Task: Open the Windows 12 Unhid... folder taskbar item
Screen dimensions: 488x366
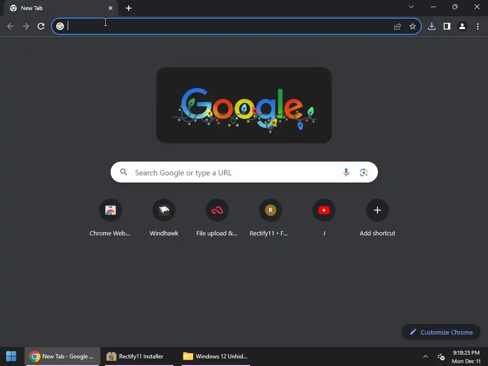Action: pyautogui.click(x=215, y=356)
